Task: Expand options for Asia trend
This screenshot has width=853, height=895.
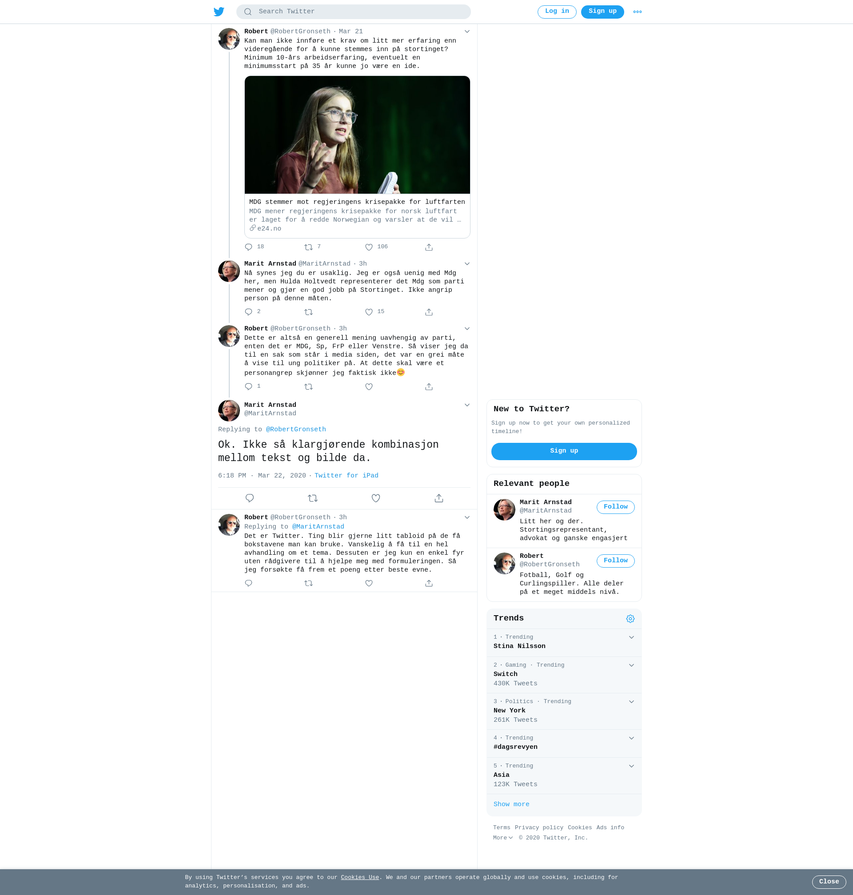Action: pos(631,766)
